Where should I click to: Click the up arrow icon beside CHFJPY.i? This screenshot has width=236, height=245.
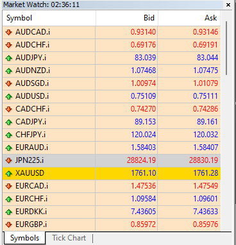(8, 135)
